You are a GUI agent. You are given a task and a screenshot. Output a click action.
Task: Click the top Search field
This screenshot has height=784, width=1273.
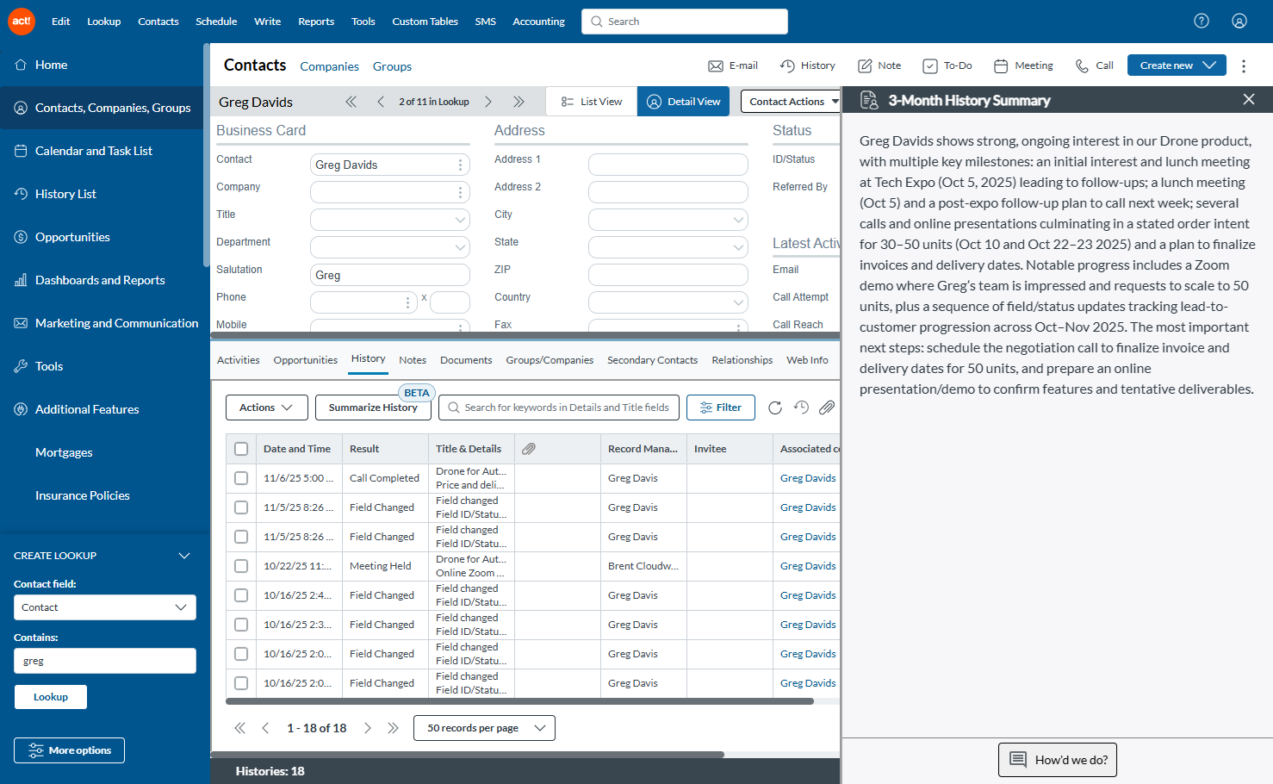(x=685, y=22)
